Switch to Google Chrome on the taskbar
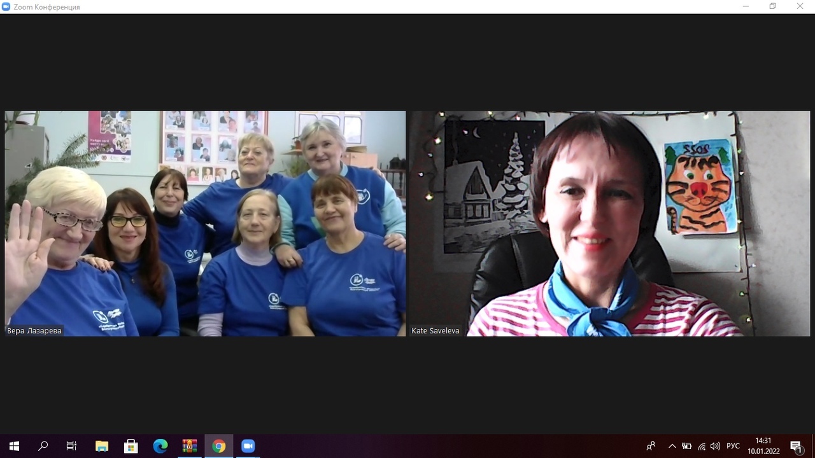815x458 pixels. coord(218,446)
